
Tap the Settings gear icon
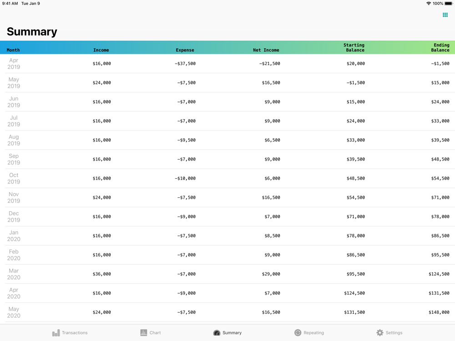click(380, 333)
